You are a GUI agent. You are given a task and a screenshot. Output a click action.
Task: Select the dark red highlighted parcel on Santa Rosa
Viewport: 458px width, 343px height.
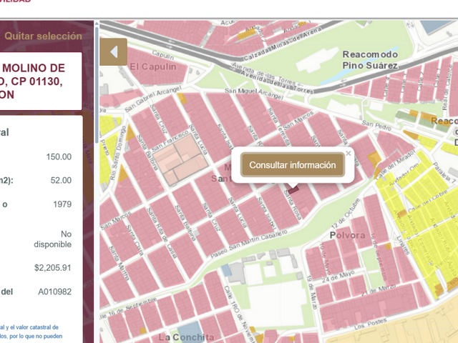293,191
